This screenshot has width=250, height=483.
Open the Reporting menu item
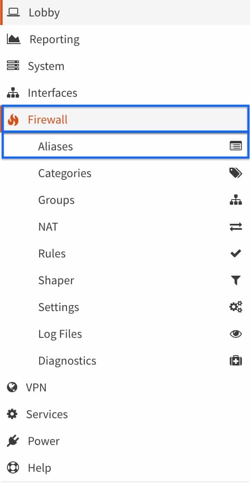pyautogui.click(x=125, y=39)
